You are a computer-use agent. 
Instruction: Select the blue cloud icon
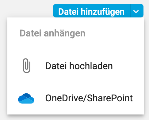coord(26,98)
